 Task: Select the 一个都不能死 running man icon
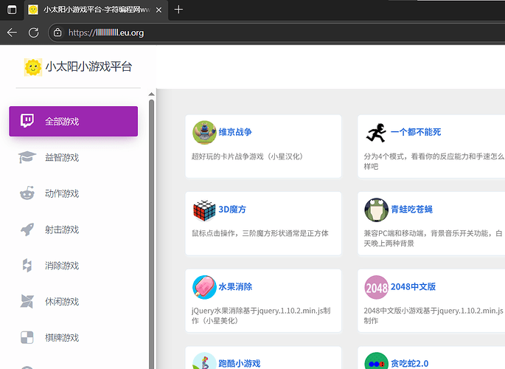click(376, 133)
